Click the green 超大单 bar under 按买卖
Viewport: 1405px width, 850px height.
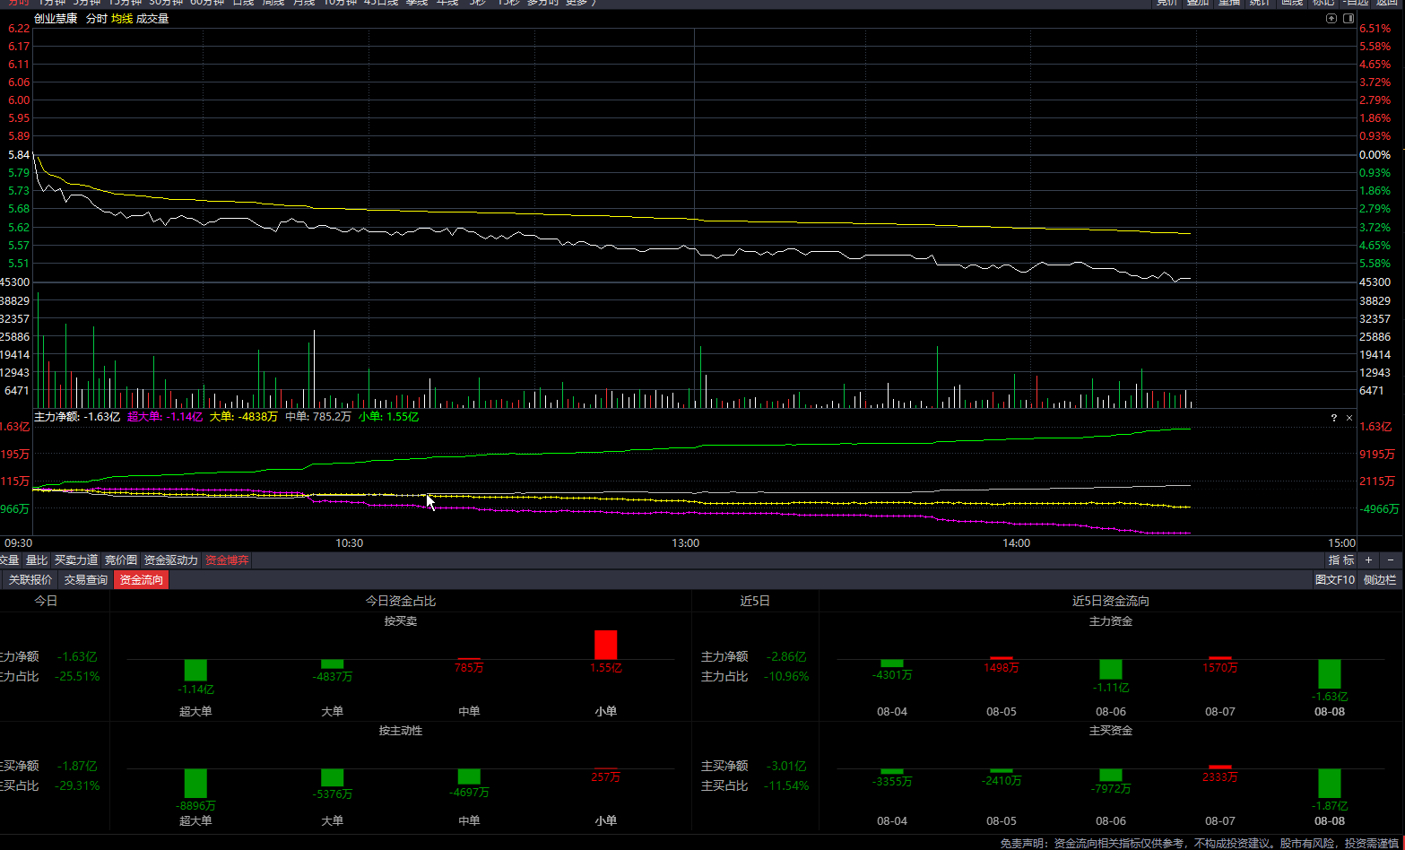tap(195, 671)
